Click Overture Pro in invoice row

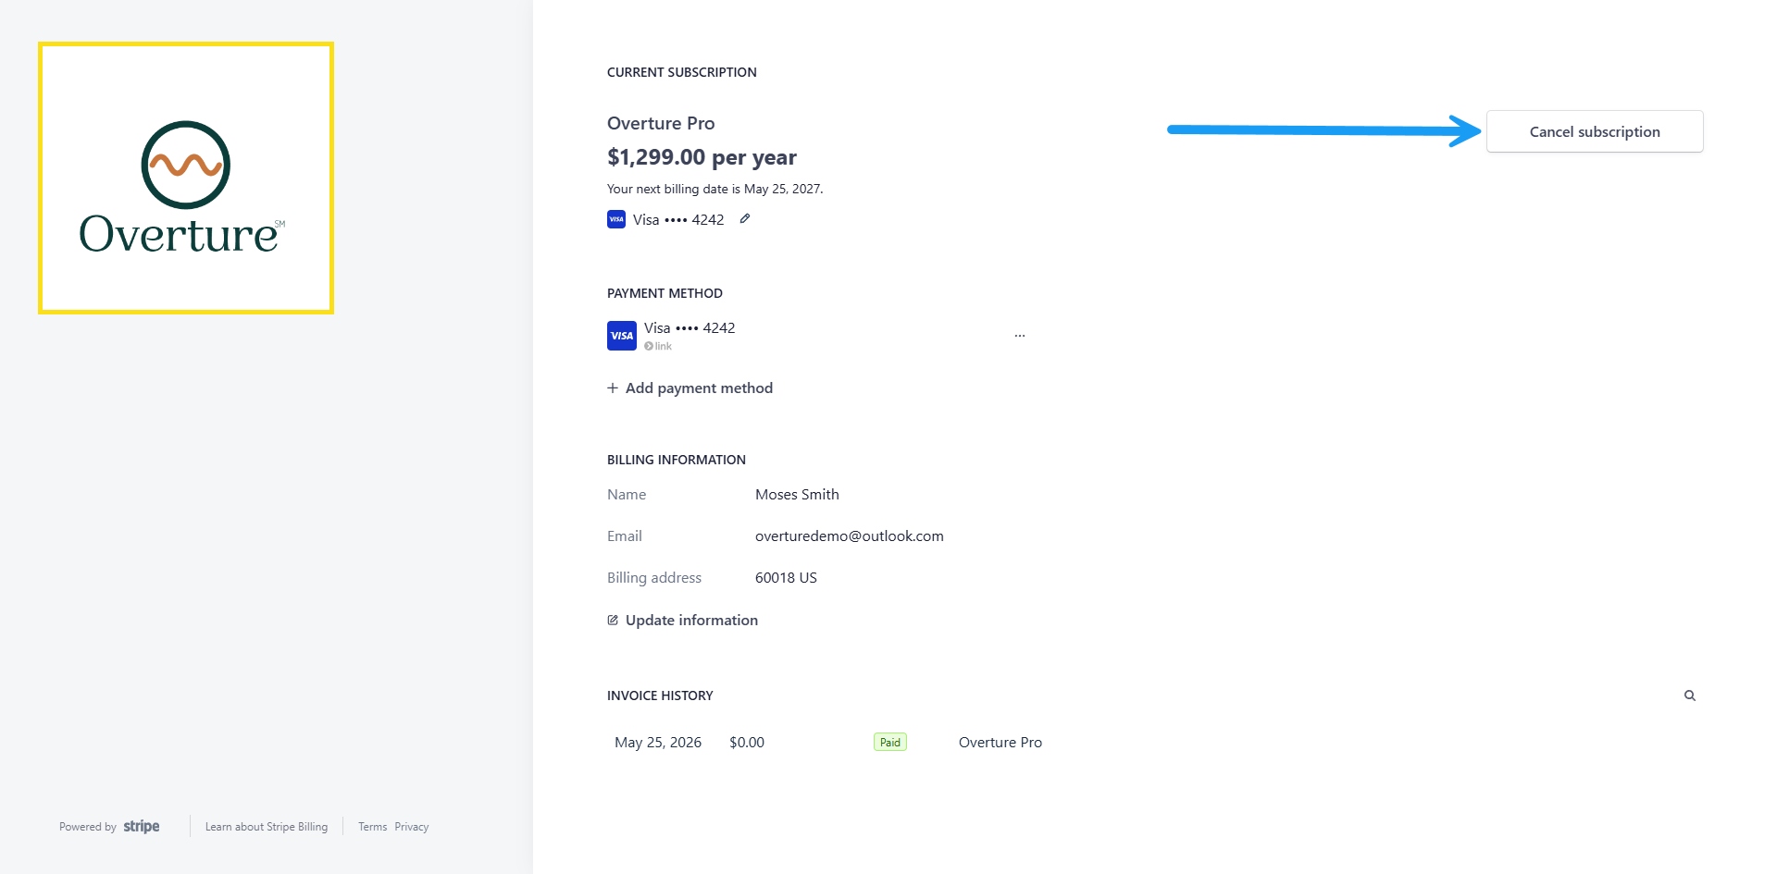[x=1000, y=742]
